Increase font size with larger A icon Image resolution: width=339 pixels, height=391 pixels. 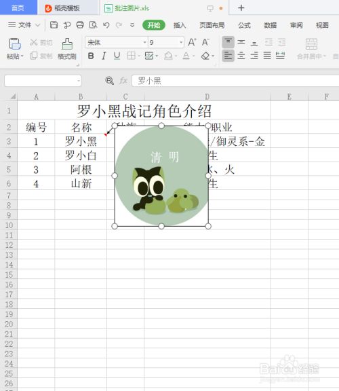point(192,42)
